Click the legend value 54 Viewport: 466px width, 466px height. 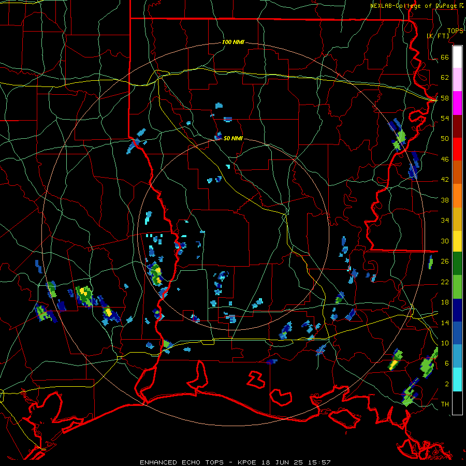(445, 118)
